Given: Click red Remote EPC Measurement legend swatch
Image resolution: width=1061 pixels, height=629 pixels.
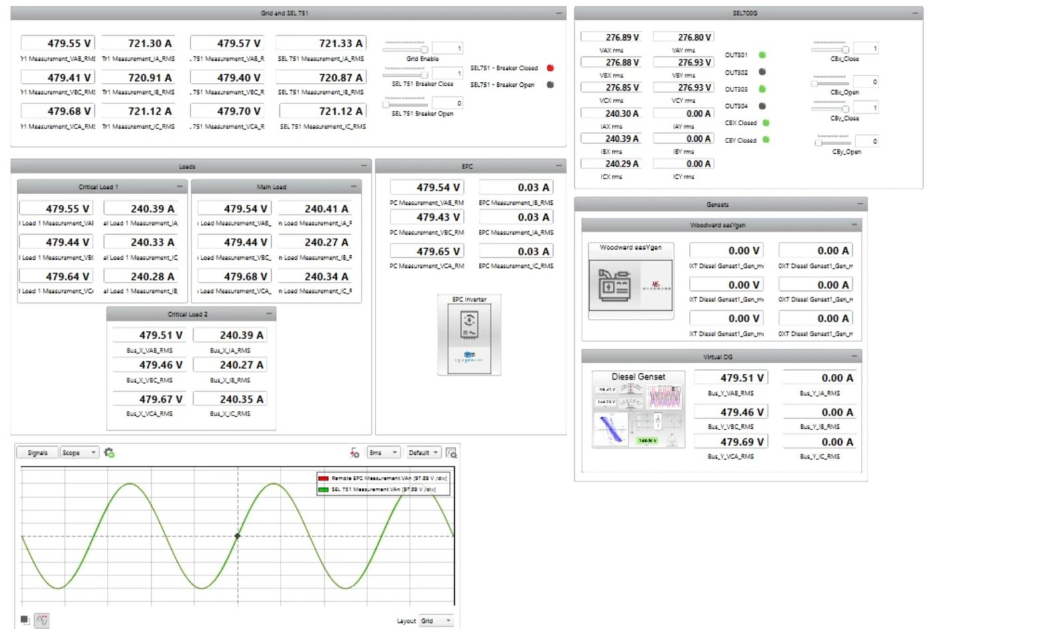Looking at the screenshot, I should 324,478.
